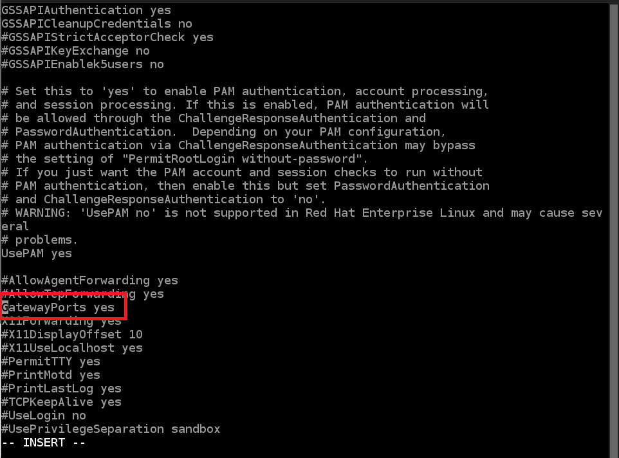
Task: Click the #PrintLastLog yes line
Action: coord(61,389)
